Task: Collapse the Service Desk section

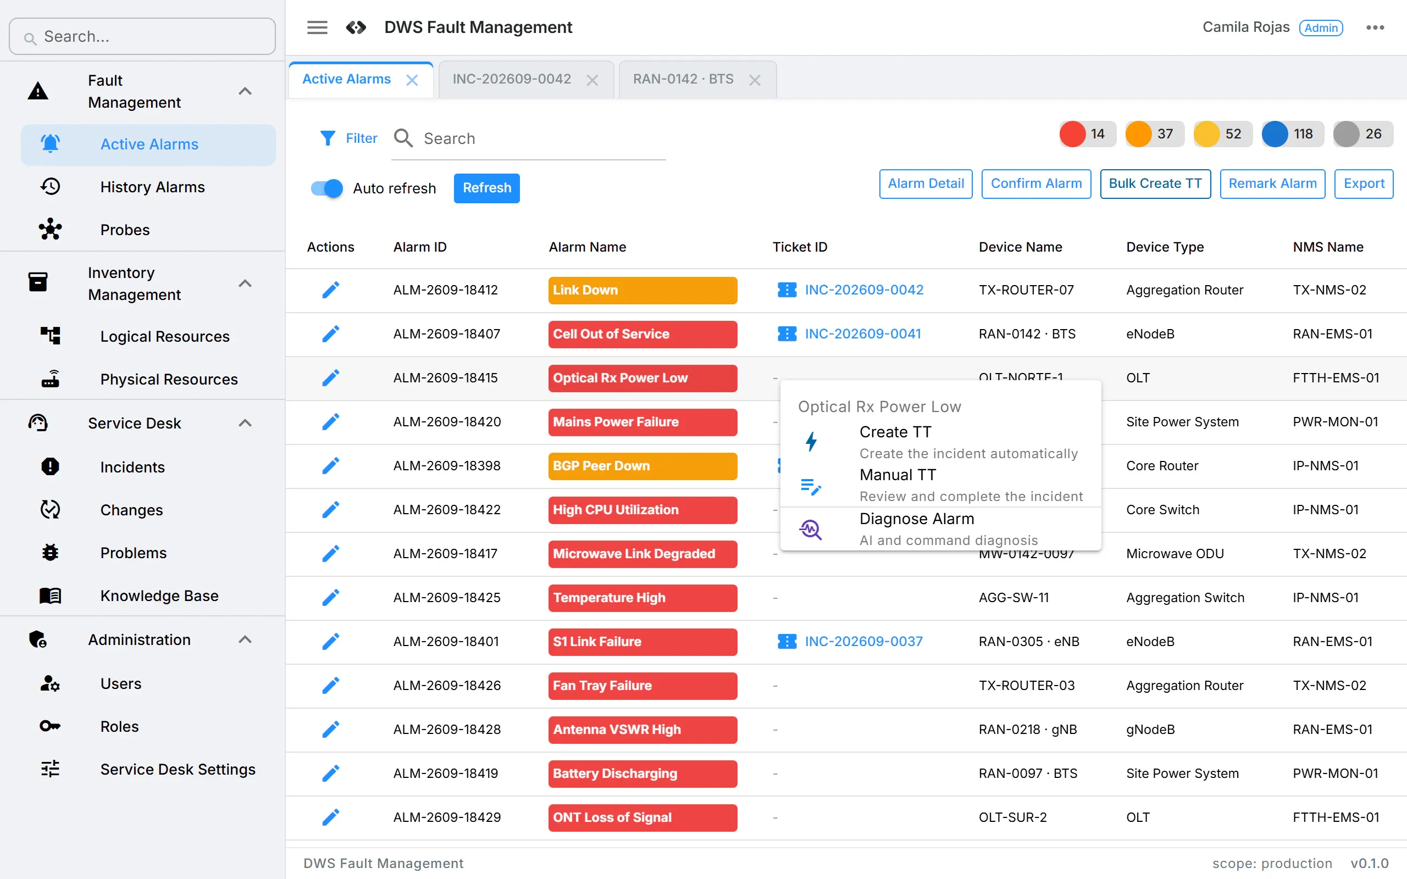Action: coord(245,423)
